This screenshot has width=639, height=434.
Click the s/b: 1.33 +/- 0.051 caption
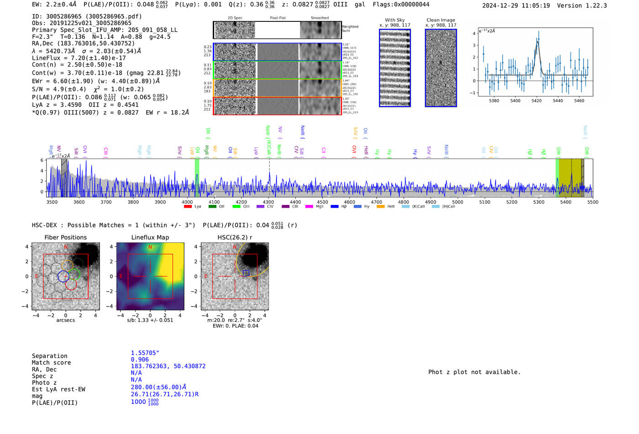coord(150,320)
